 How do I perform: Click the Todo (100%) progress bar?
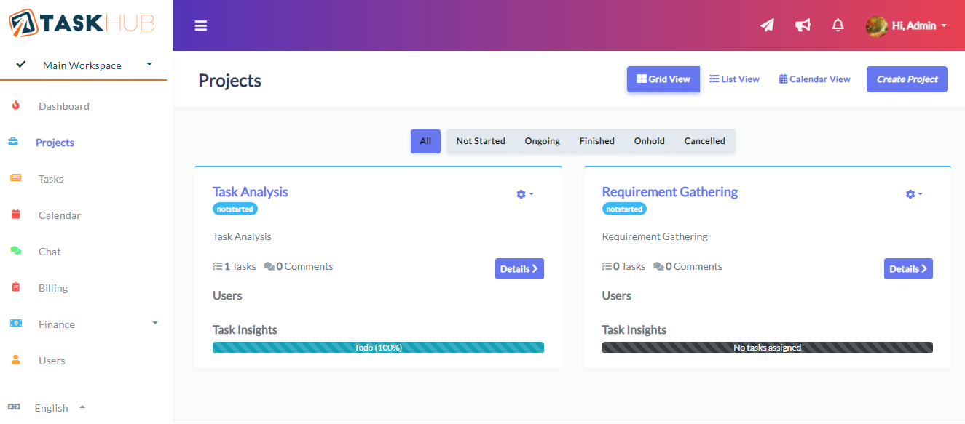tap(378, 348)
